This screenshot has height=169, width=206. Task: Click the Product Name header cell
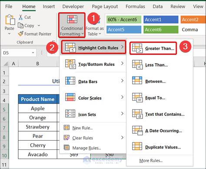point(38,99)
